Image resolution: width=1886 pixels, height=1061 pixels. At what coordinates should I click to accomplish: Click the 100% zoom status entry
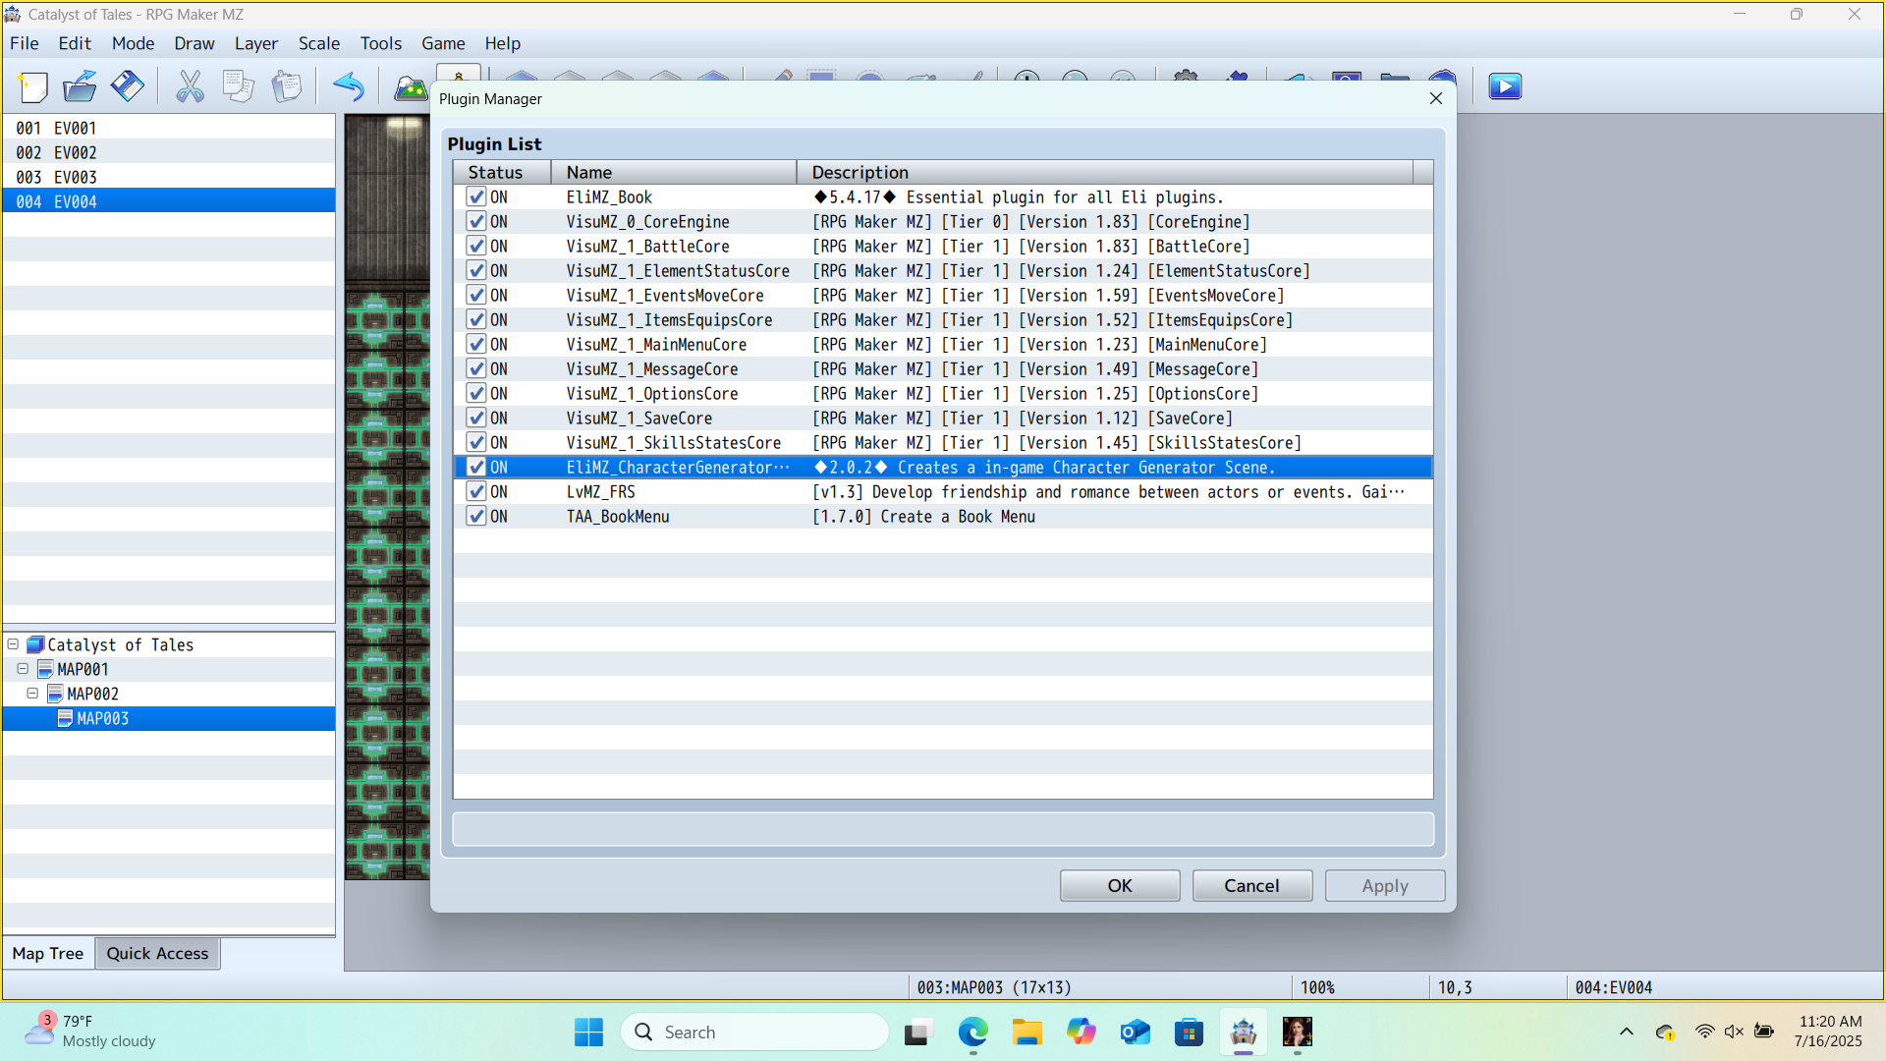pyautogui.click(x=1317, y=987)
